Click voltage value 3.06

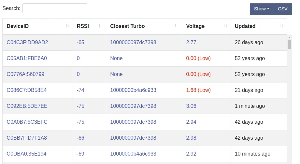191,106
